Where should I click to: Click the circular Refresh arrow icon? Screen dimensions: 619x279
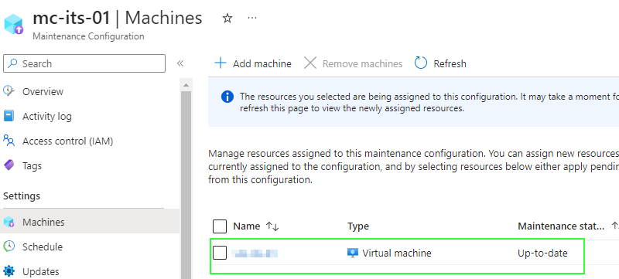(421, 63)
